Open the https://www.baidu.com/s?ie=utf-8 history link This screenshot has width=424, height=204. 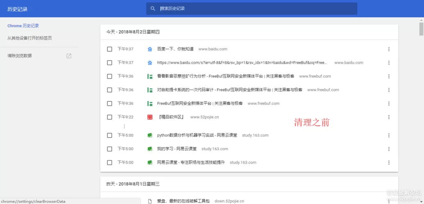click(242, 62)
